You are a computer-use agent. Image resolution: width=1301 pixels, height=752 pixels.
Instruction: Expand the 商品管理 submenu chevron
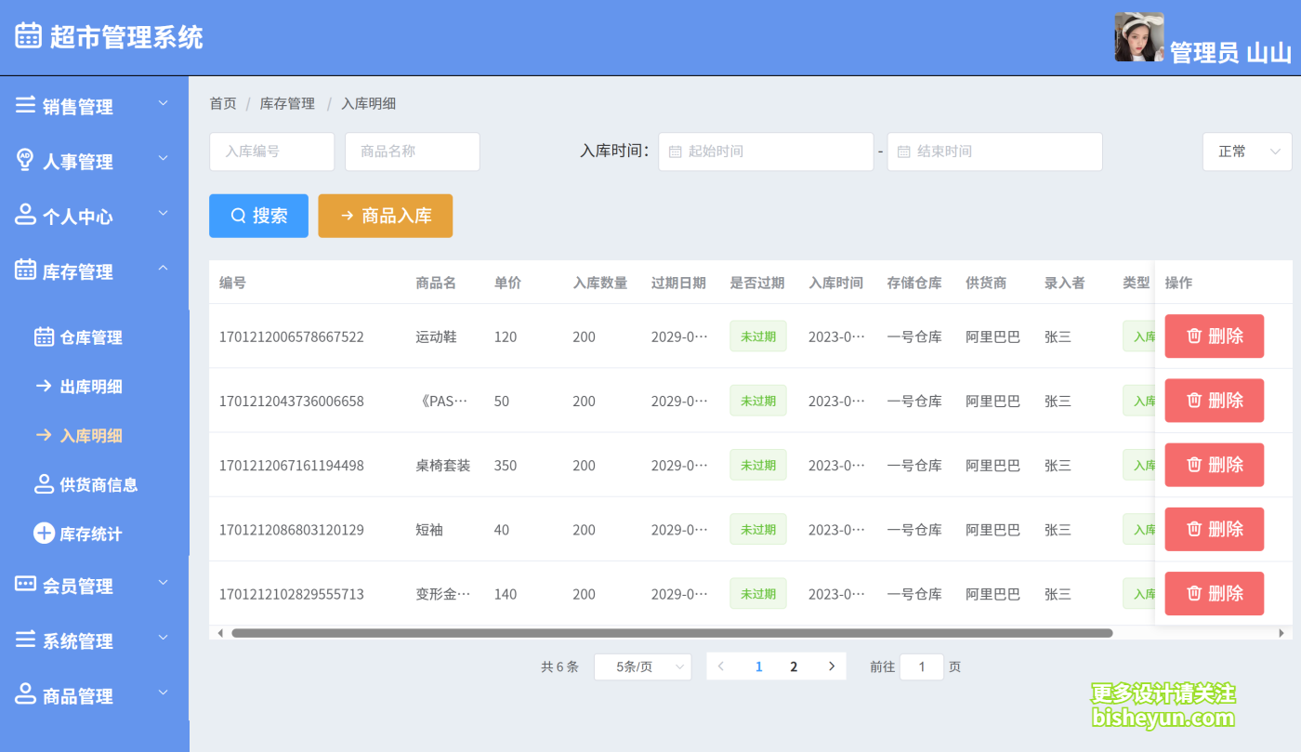pyautogui.click(x=163, y=693)
